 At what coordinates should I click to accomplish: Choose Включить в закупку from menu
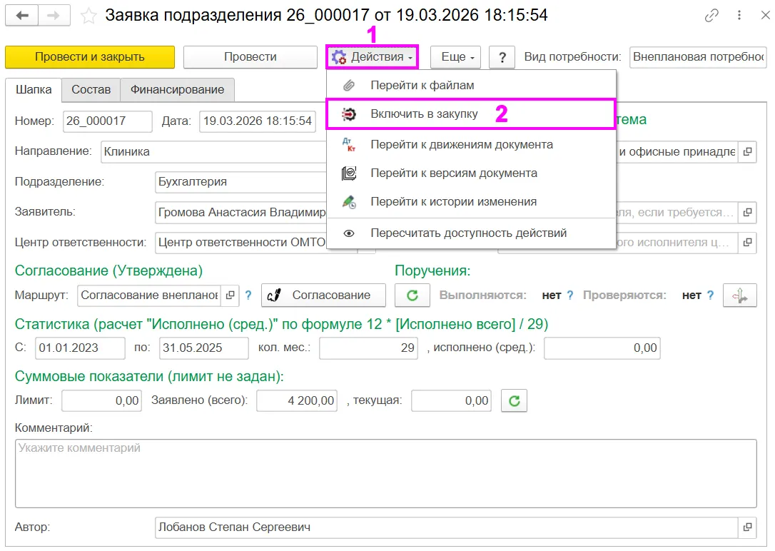coord(471,114)
